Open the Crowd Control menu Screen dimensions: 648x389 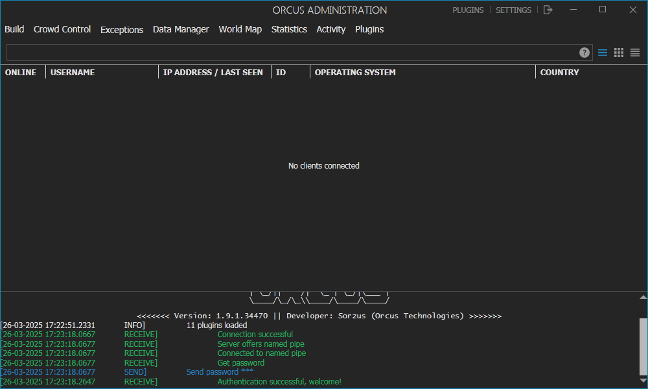pyautogui.click(x=62, y=29)
